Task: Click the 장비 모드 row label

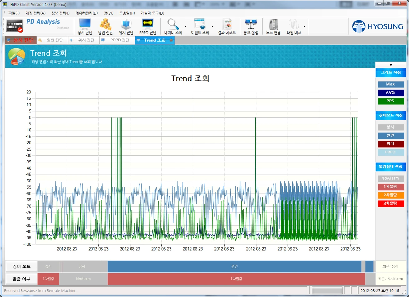Action: (21, 266)
